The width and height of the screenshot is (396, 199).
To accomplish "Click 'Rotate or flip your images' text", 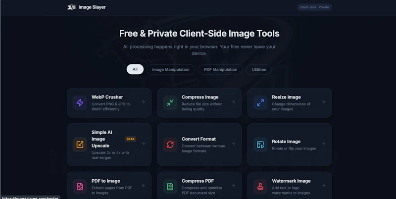I will point(294,149).
